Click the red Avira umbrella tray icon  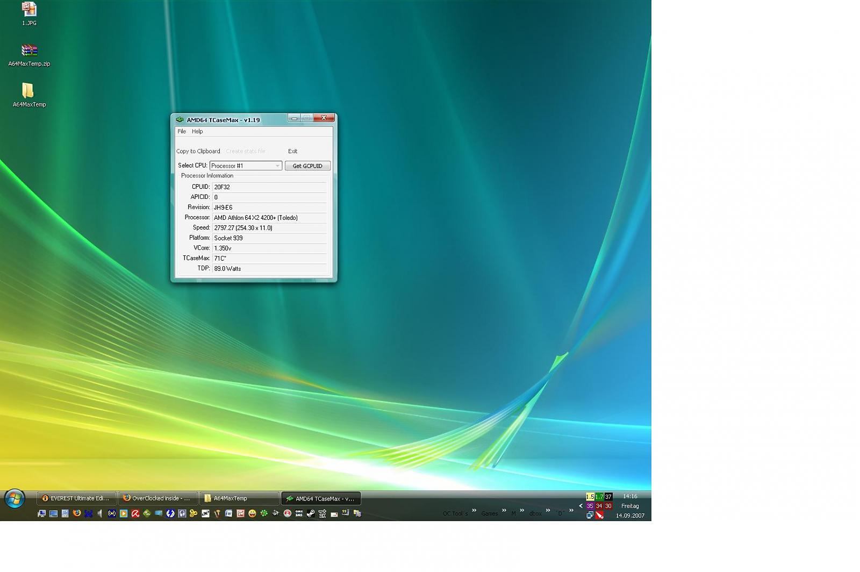pos(599,515)
